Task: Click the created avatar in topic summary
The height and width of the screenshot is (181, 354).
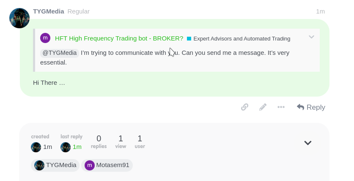Action: [36, 147]
